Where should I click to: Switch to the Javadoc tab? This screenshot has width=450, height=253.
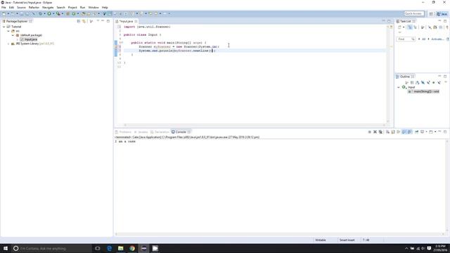point(141,132)
